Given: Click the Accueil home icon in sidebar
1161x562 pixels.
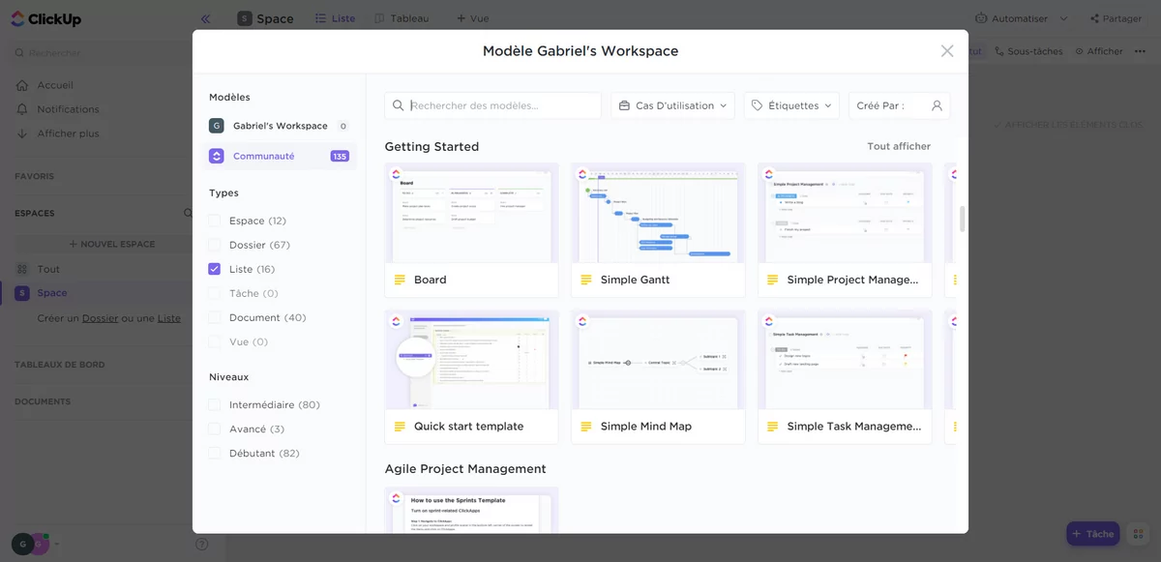Looking at the screenshot, I should pyautogui.click(x=22, y=85).
